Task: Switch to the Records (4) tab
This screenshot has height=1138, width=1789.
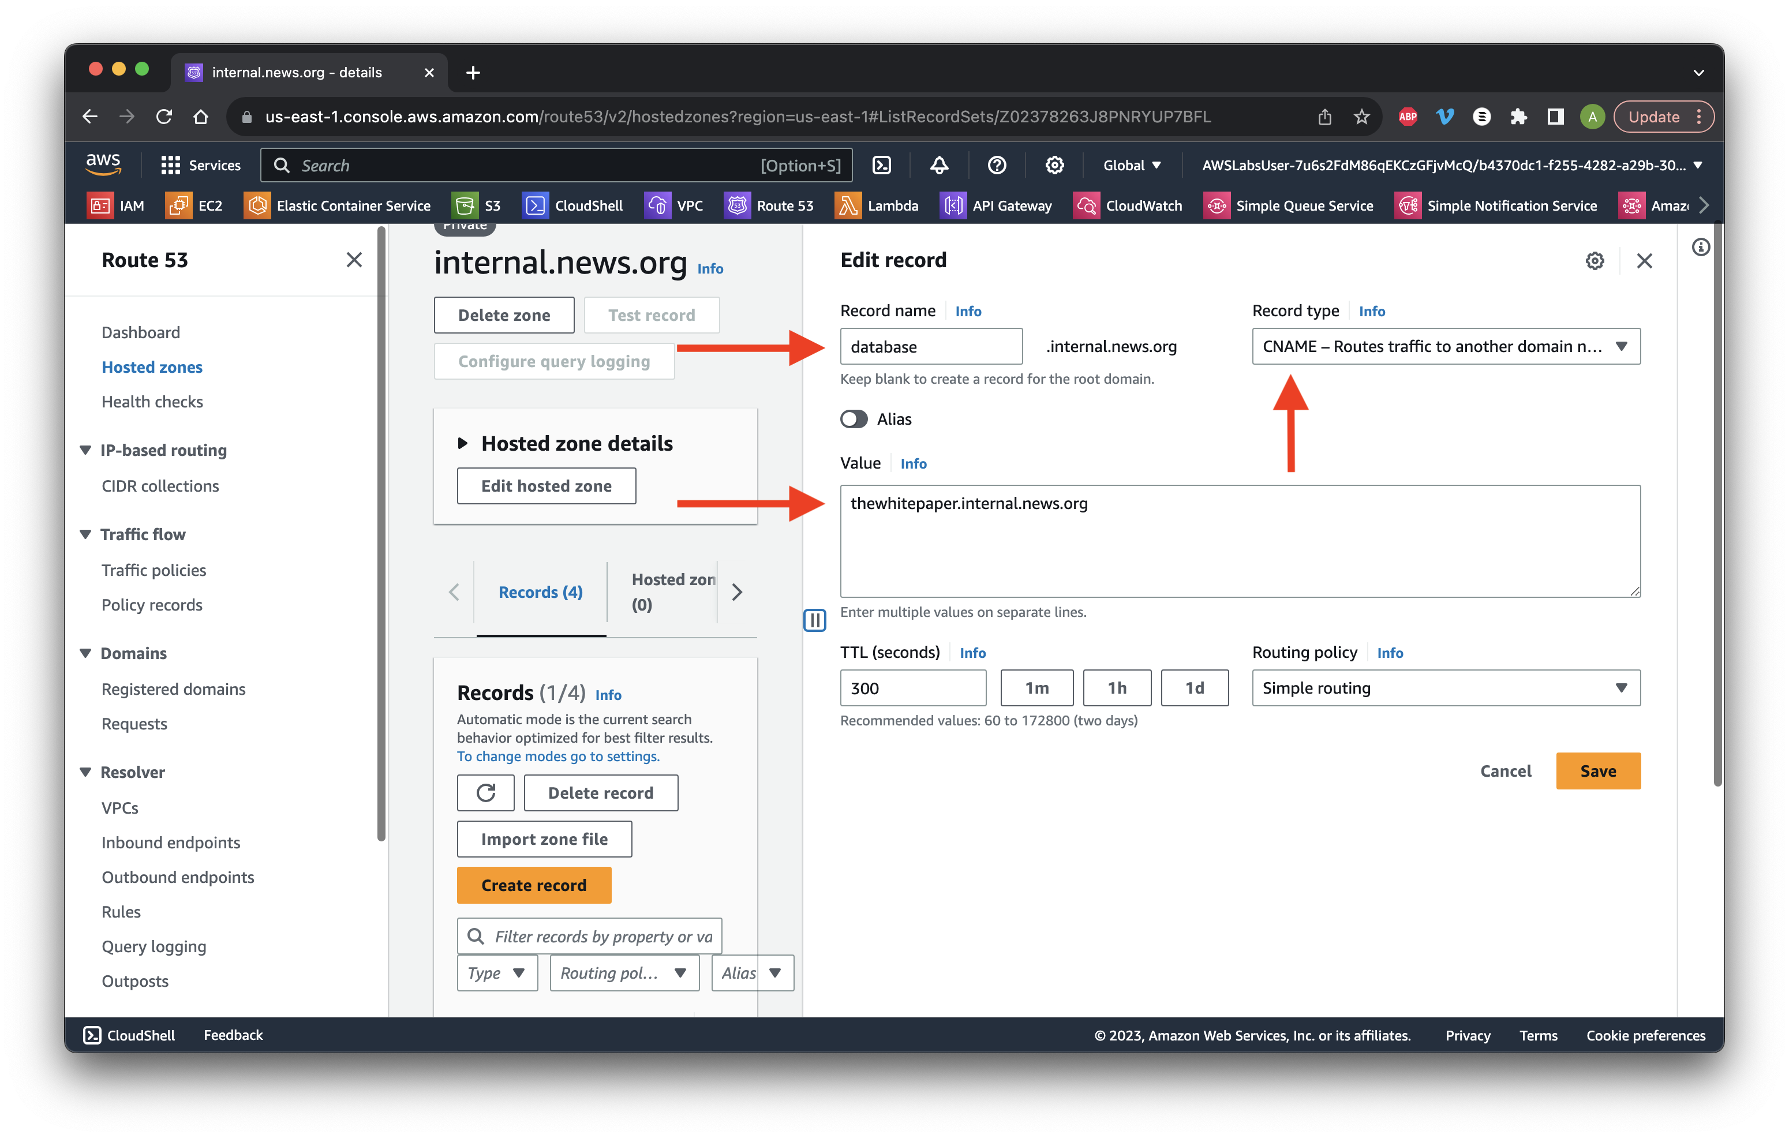Action: pyautogui.click(x=540, y=592)
